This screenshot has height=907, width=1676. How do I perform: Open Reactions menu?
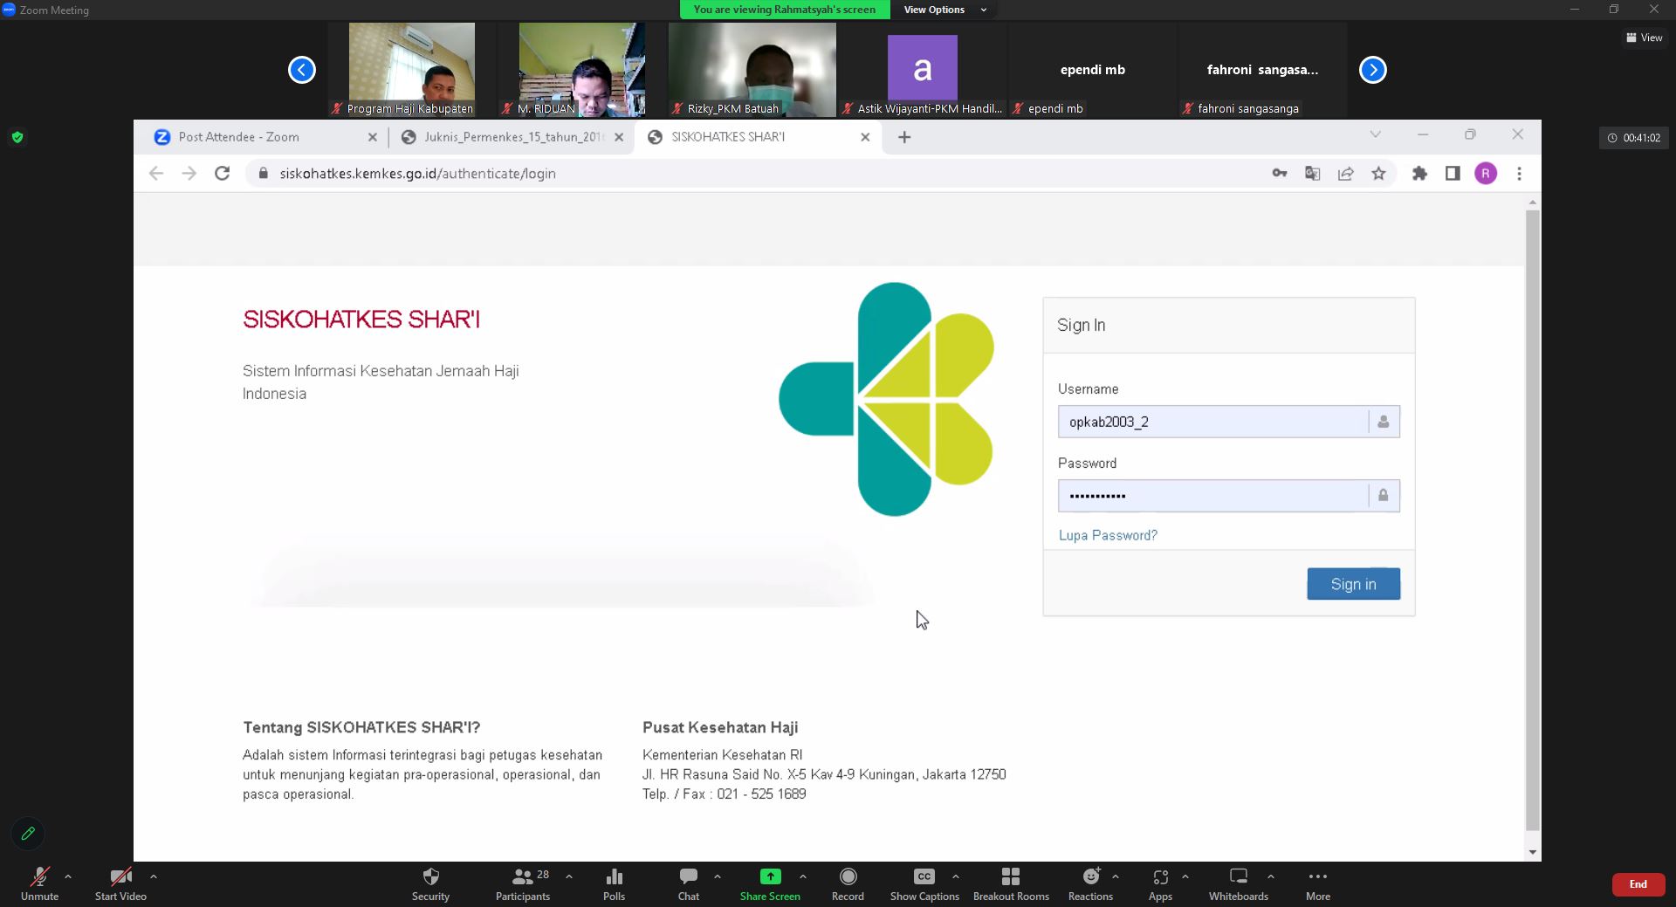click(1090, 883)
